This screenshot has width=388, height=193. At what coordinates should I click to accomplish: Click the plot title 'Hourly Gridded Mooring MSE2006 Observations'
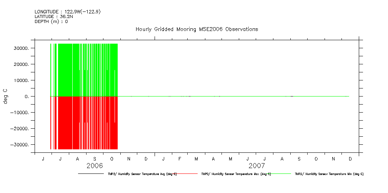[x=196, y=29]
